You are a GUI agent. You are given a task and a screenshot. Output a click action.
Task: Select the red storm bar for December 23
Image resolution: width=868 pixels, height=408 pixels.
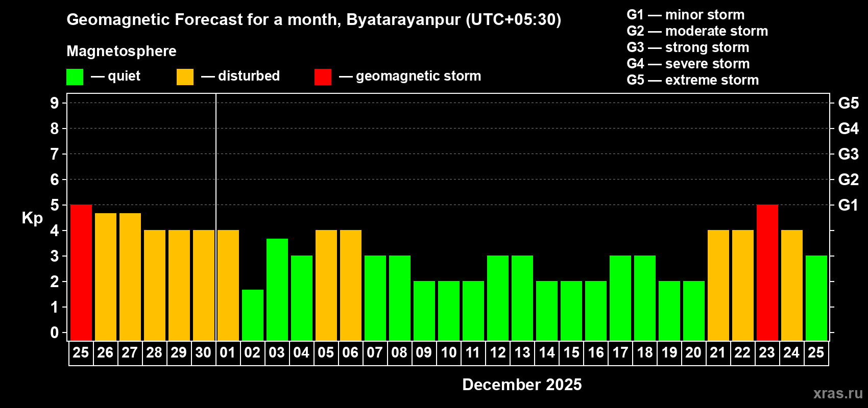click(767, 273)
